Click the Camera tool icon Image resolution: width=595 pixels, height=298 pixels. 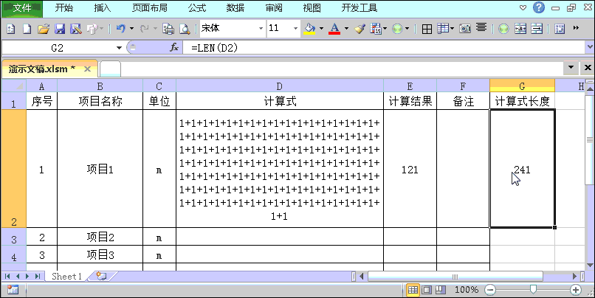tap(465, 29)
